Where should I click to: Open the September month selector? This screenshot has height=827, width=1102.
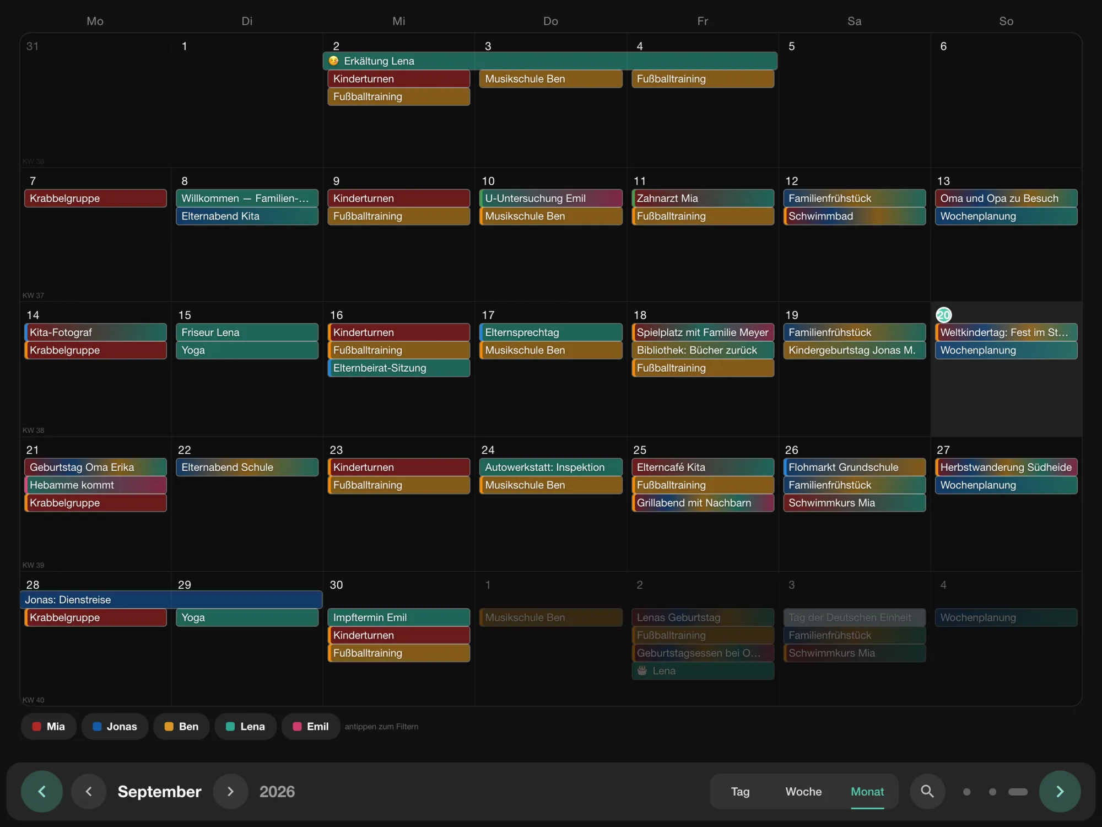[x=159, y=791]
